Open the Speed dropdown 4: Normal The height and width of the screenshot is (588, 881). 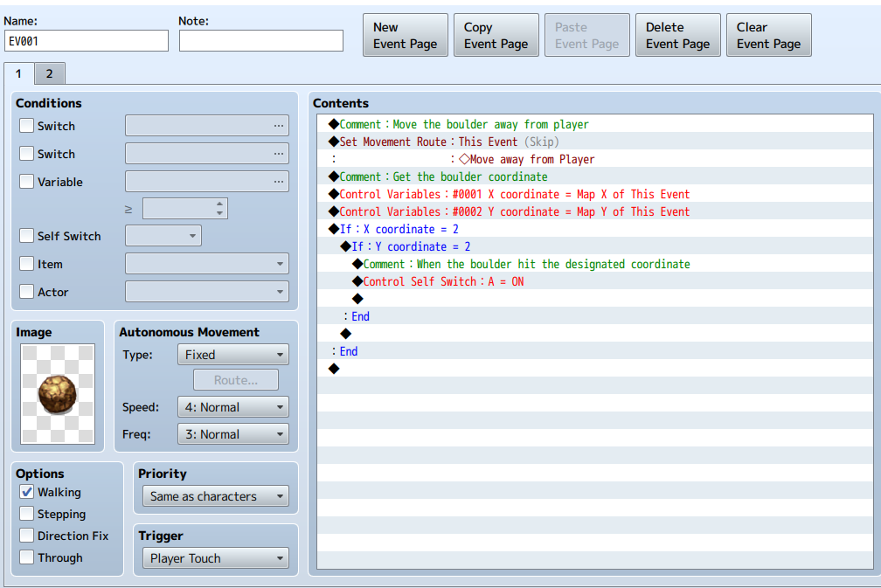tap(233, 407)
